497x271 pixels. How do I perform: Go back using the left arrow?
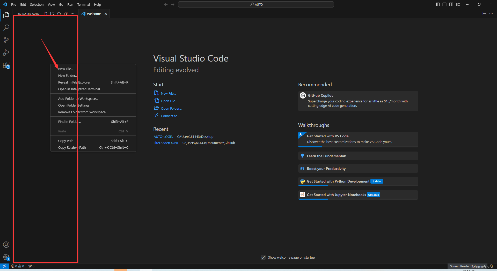point(166,4)
